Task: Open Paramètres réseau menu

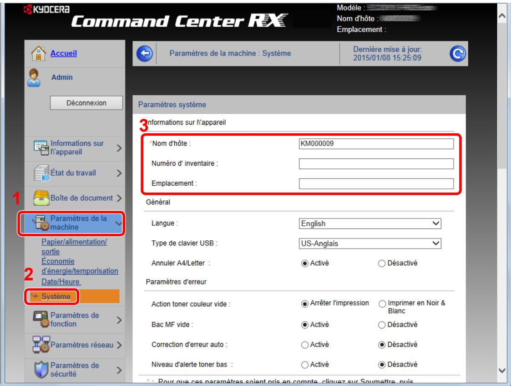Action: point(75,345)
